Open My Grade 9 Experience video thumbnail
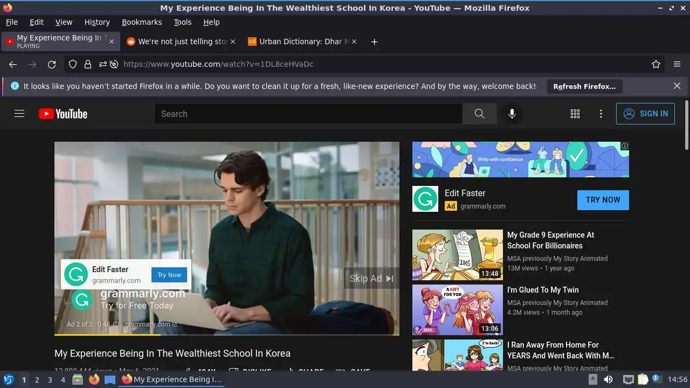This screenshot has width=690, height=388. (x=457, y=255)
